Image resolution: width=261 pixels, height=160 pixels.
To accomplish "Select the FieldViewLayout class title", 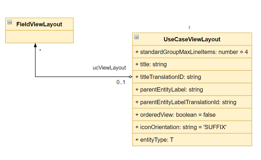I will point(39,24).
